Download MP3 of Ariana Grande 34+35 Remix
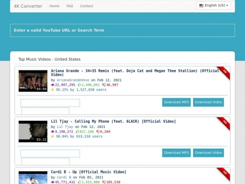 pyautogui.click(x=176, y=102)
